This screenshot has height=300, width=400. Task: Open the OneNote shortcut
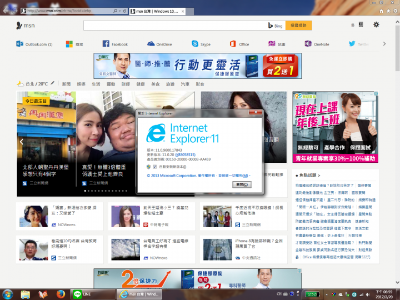(317, 44)
